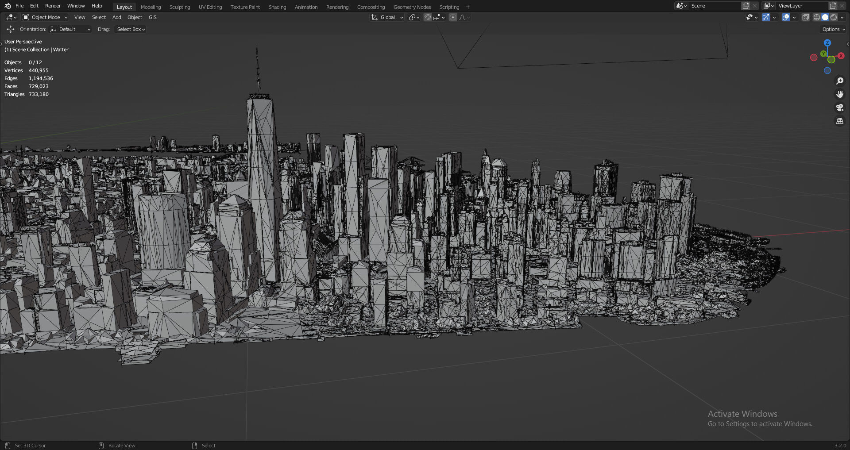850x450 pixels.
Task: Click the negative X axis gizmo circle
Action: pos(814,58)
